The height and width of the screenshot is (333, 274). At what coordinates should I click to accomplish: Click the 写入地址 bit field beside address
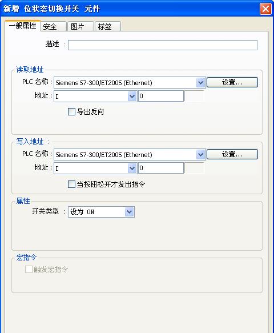click(195, 168)
